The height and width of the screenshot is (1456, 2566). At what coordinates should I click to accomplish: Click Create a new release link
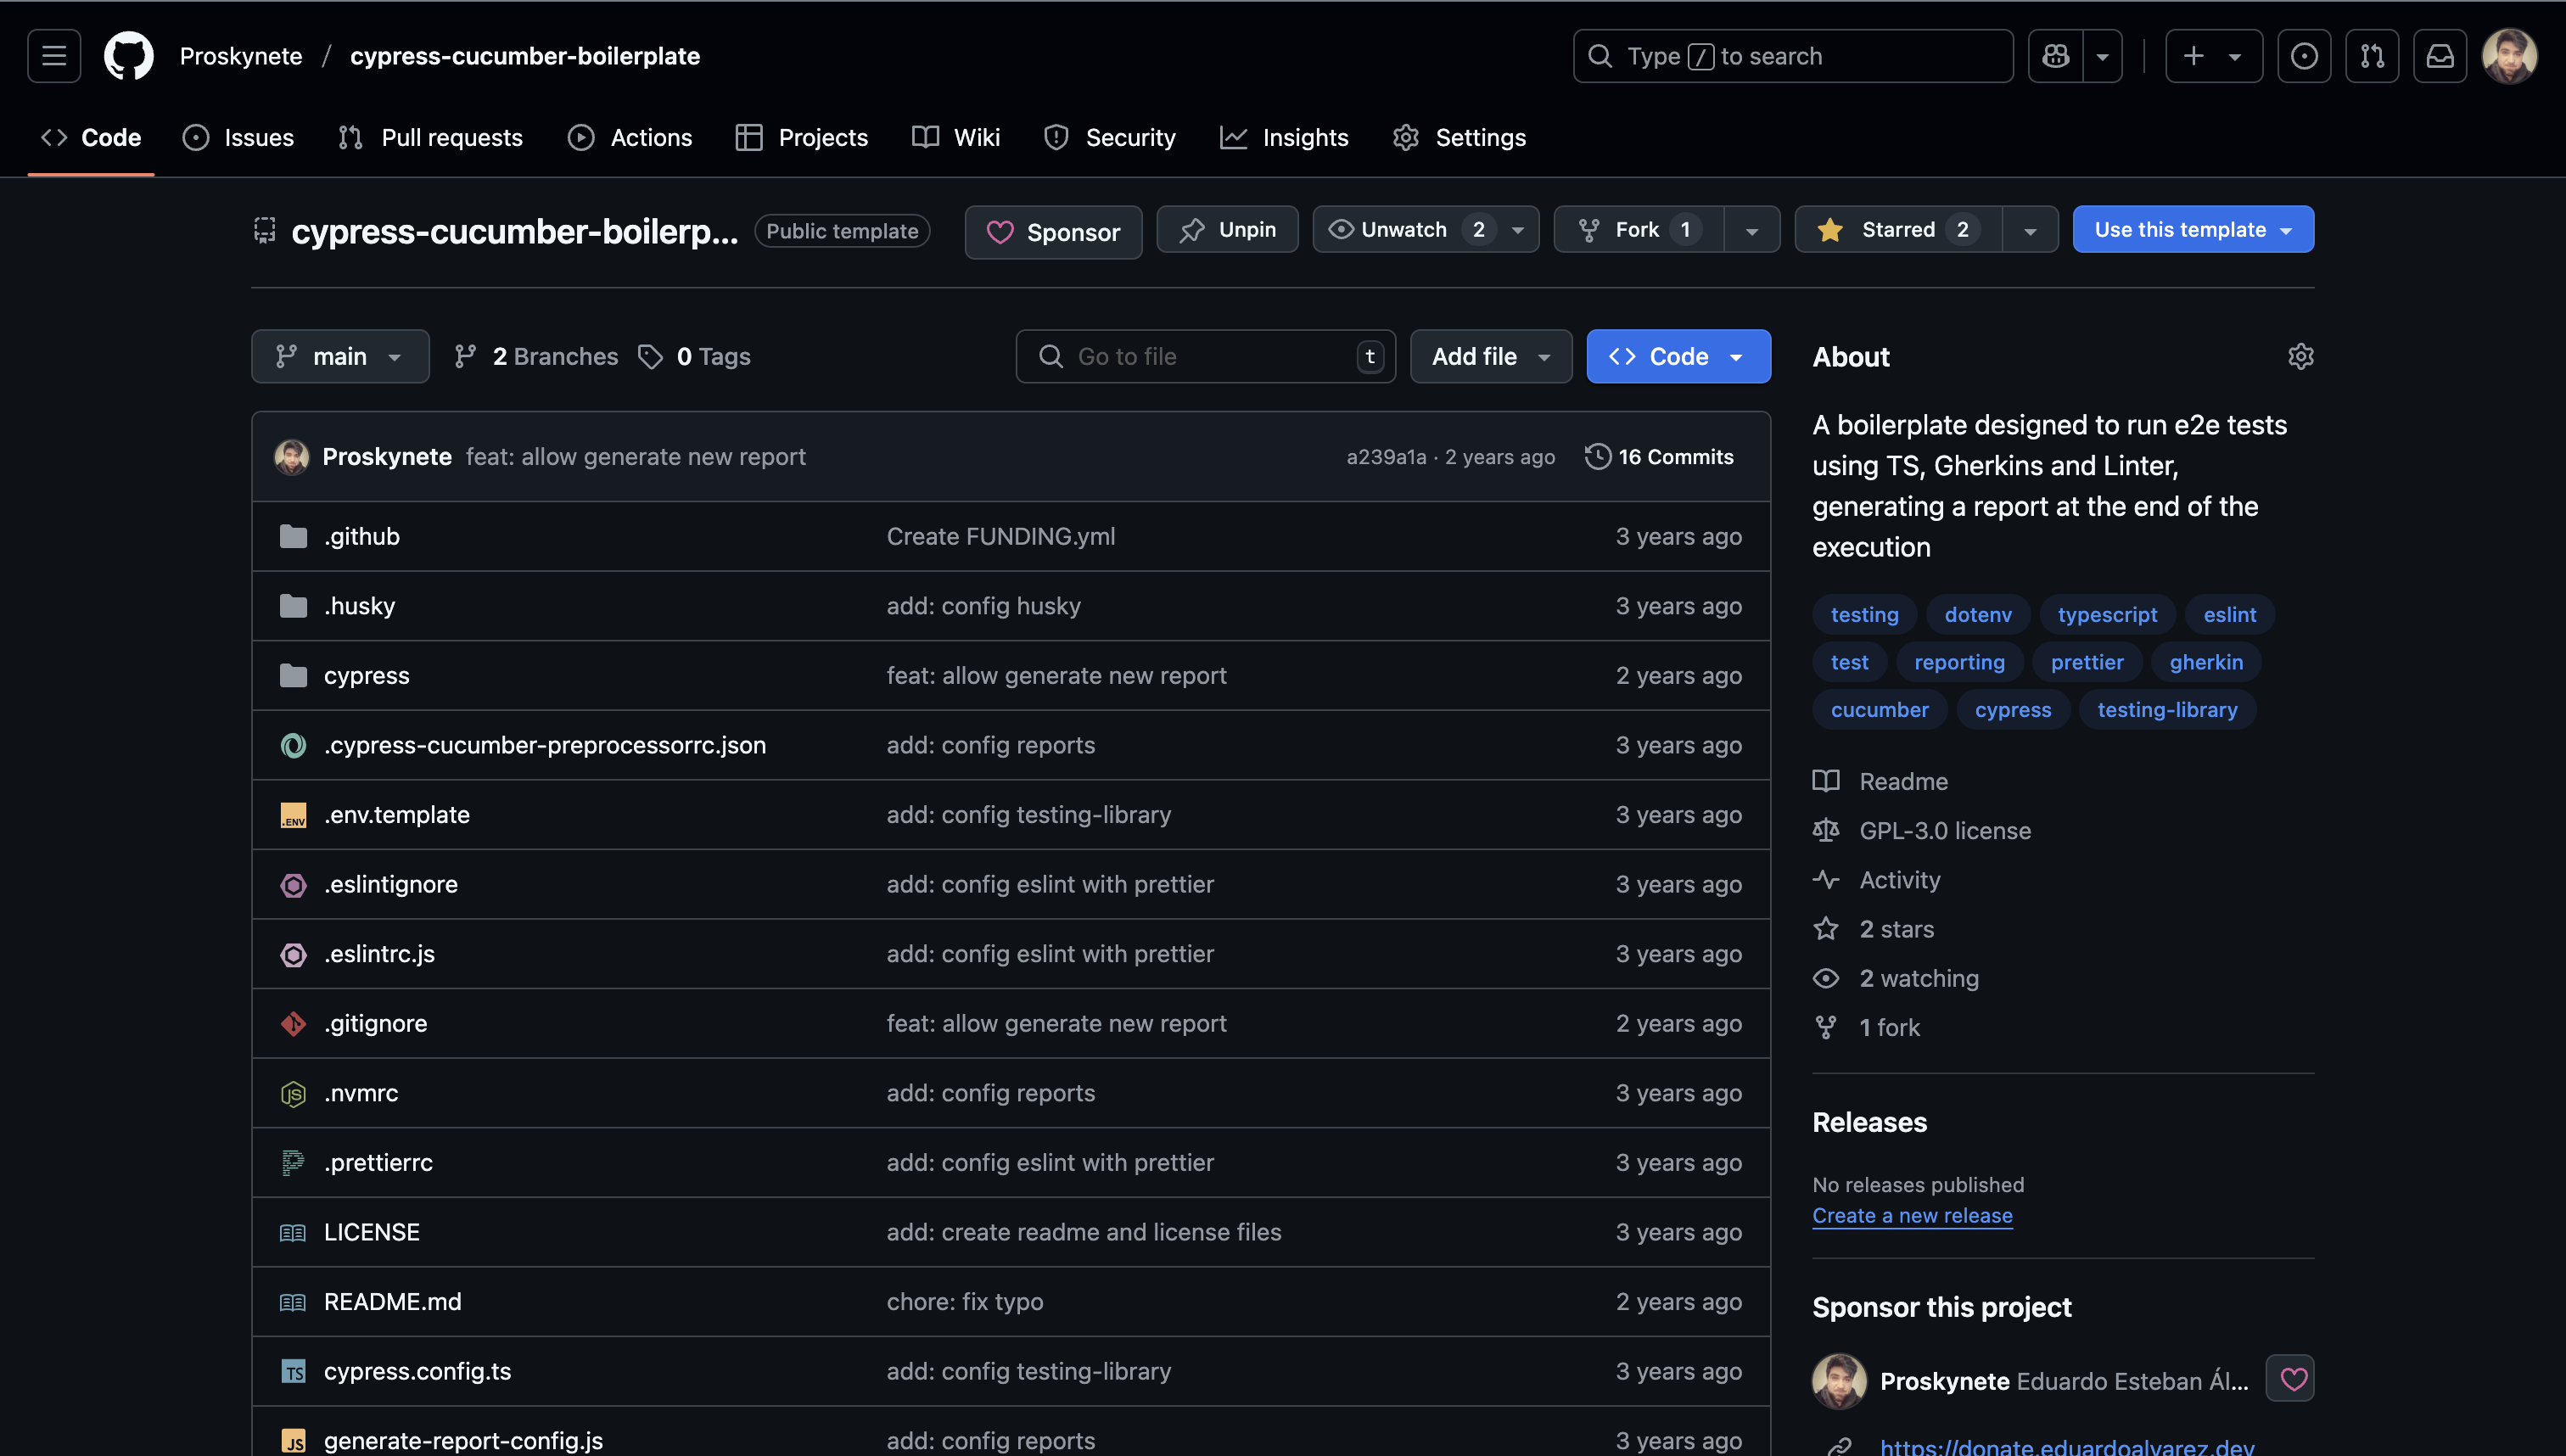coord(1912,1215)
